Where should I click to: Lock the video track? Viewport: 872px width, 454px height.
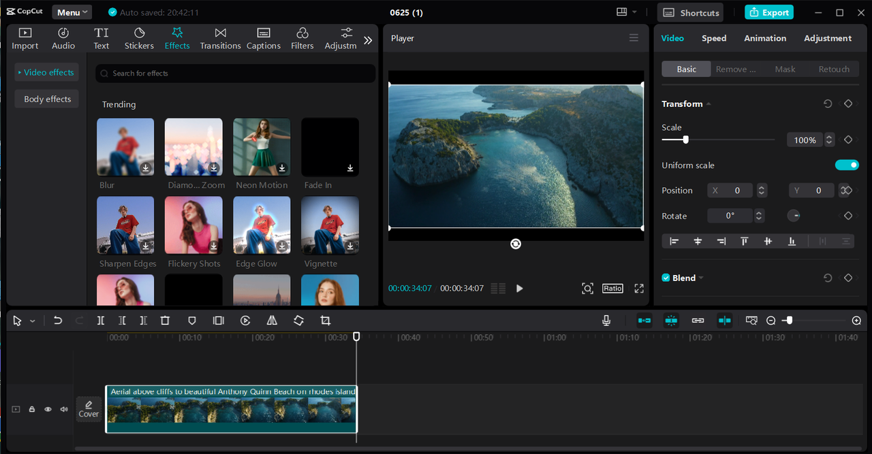click(31, 410)
